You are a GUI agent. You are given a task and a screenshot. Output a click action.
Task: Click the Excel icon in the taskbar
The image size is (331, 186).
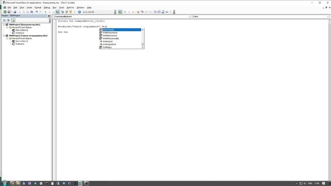81,183
